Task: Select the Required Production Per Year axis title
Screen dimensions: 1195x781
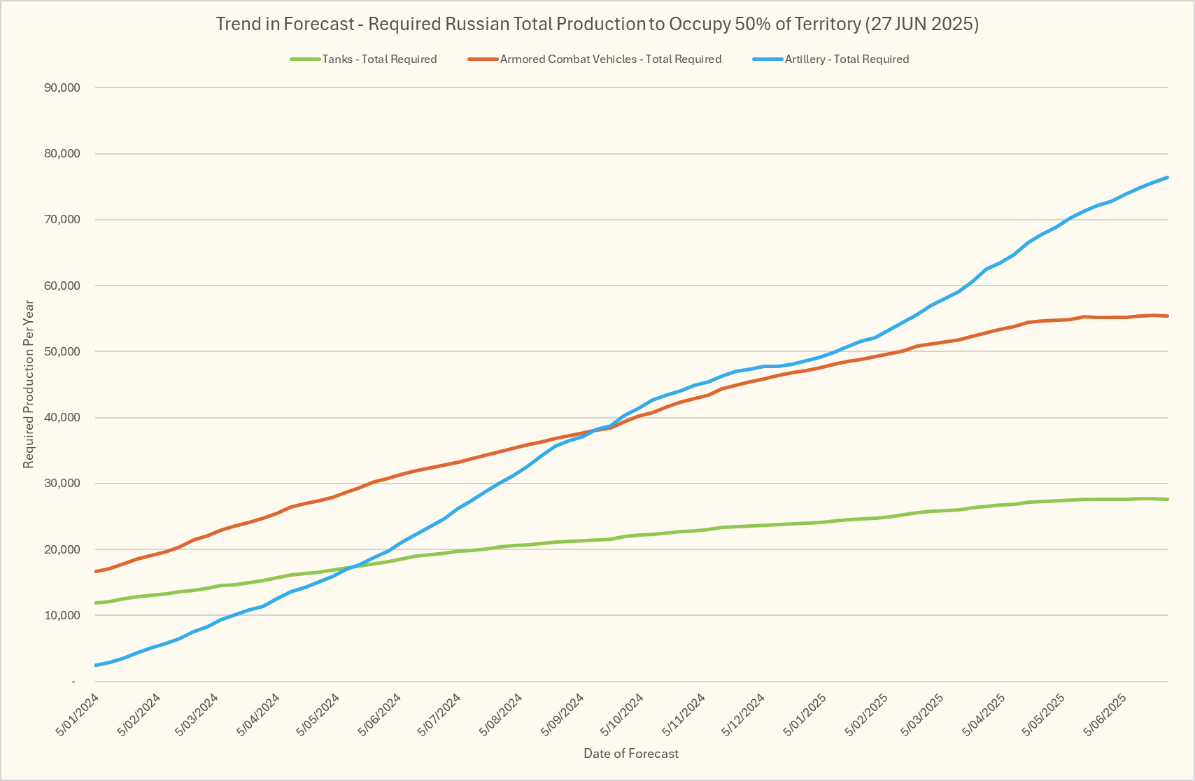Action: click(29, 384)
